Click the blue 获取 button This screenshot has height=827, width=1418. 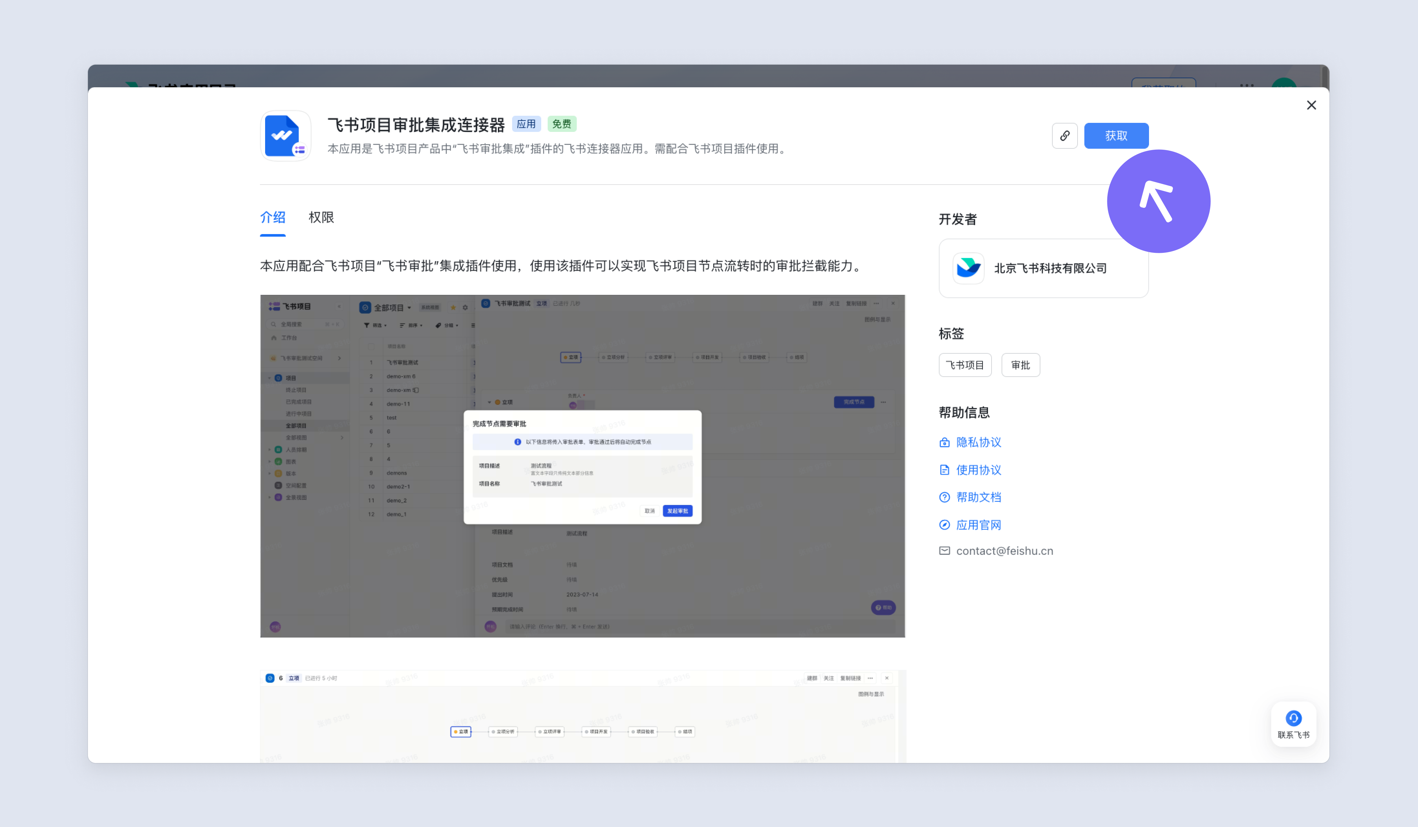(1116, 135)
